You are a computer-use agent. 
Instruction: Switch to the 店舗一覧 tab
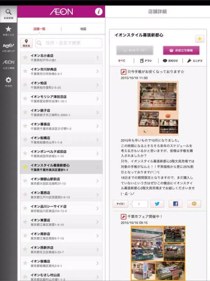coord(39,29)
